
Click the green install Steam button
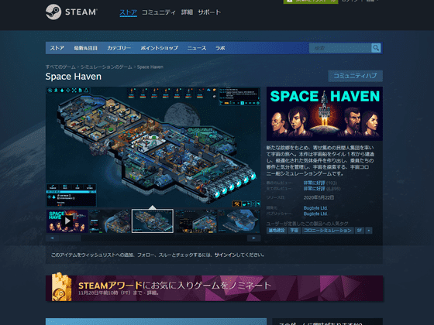point(311,1)
